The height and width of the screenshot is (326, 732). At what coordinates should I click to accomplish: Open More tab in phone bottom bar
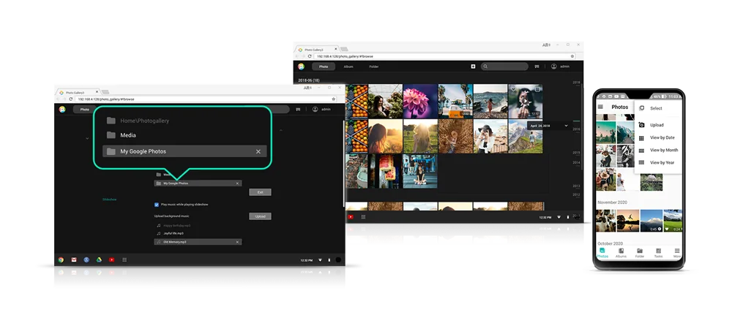677,253
